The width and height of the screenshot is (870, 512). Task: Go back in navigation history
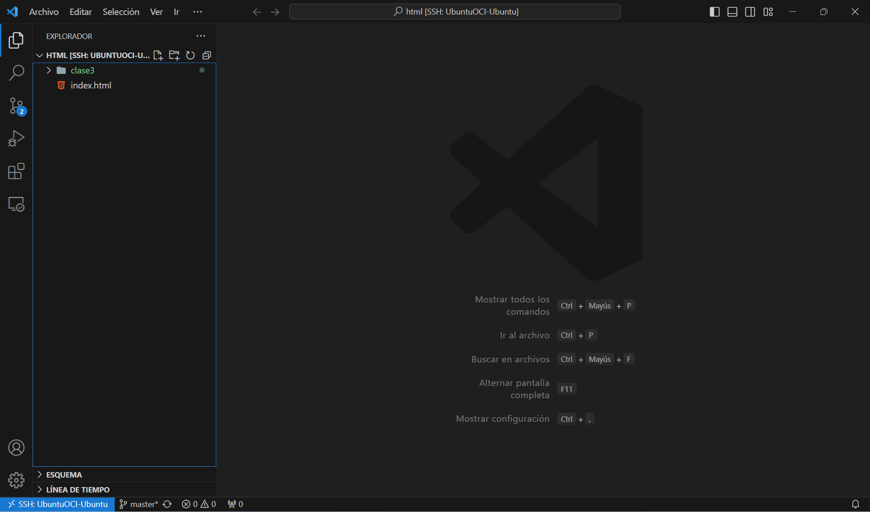coord(257,12)
